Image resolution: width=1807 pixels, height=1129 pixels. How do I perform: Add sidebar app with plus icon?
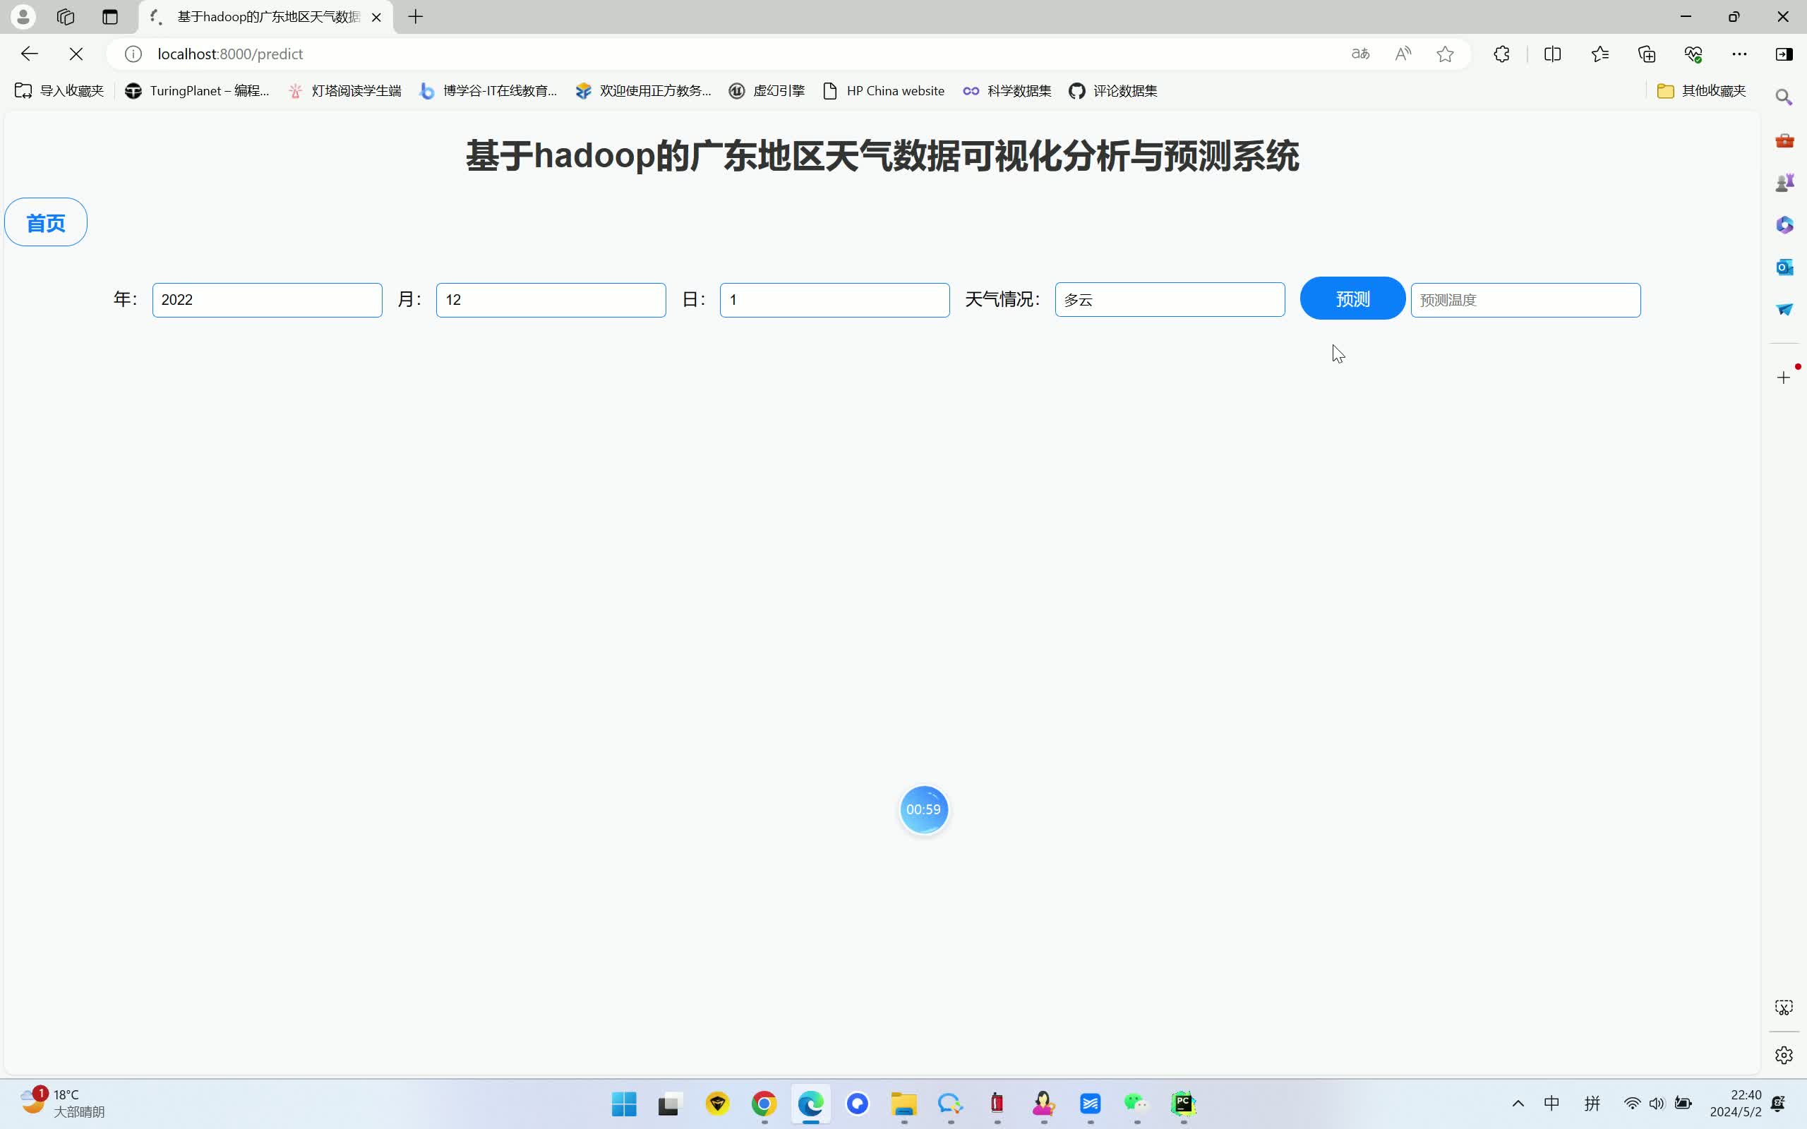(1784, 377)
